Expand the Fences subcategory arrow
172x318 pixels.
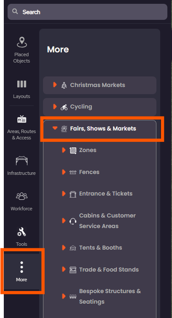click(64, 172)
